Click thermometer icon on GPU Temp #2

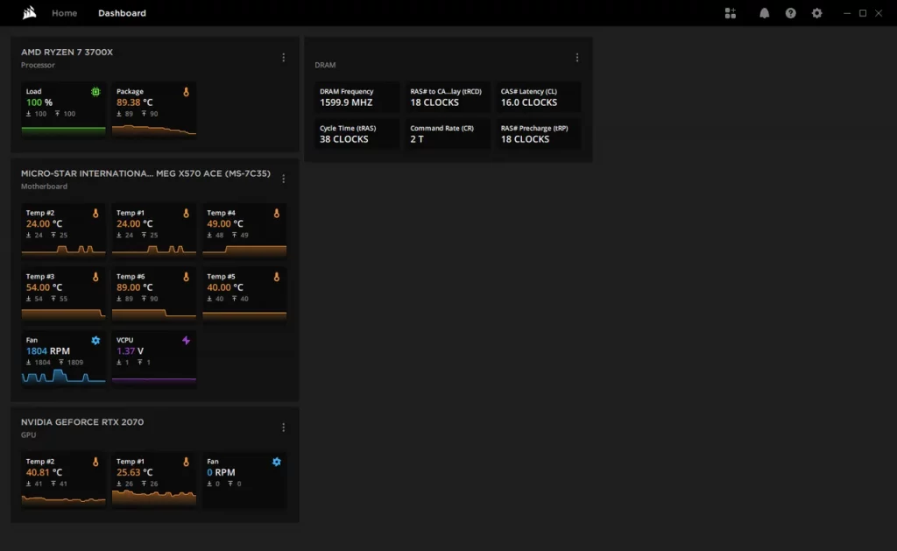coord(95,462)
